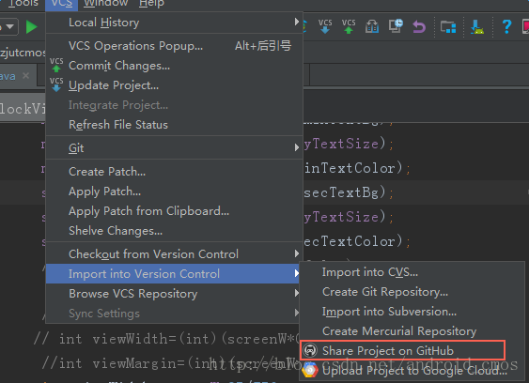
Task: Click the VCS icon beside Update Project
Action: 56,84
